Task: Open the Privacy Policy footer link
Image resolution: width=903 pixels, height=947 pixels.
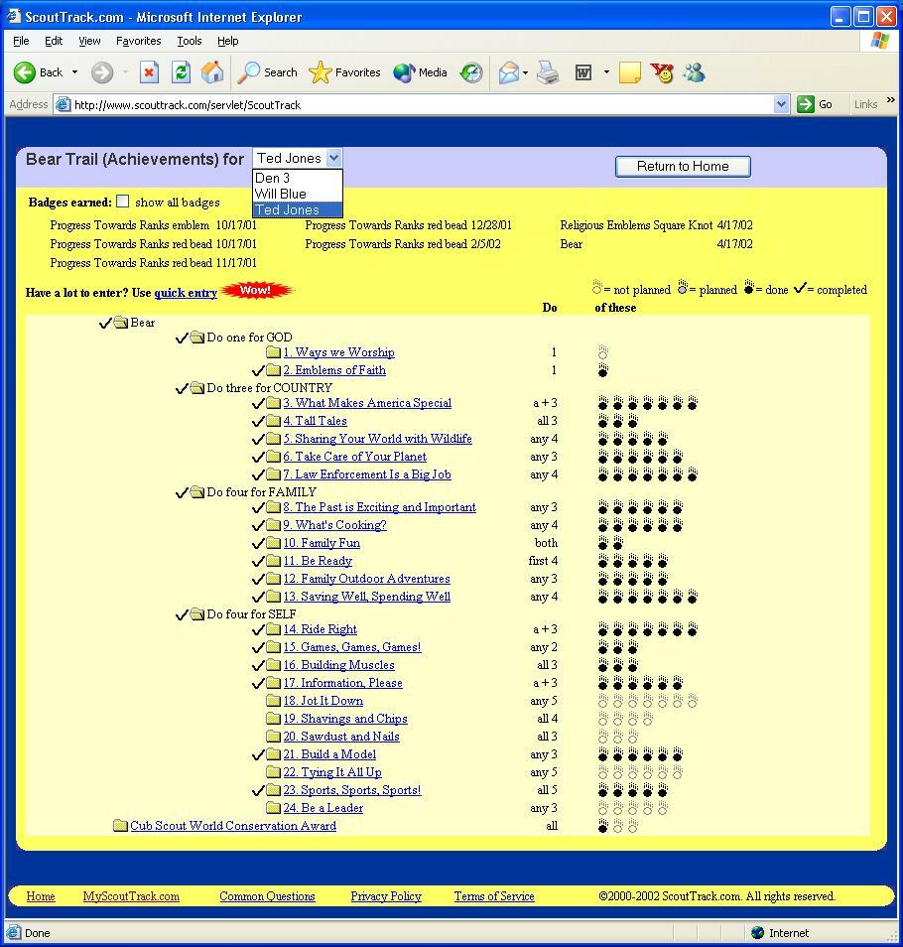Action: click(x=386, y=896)
